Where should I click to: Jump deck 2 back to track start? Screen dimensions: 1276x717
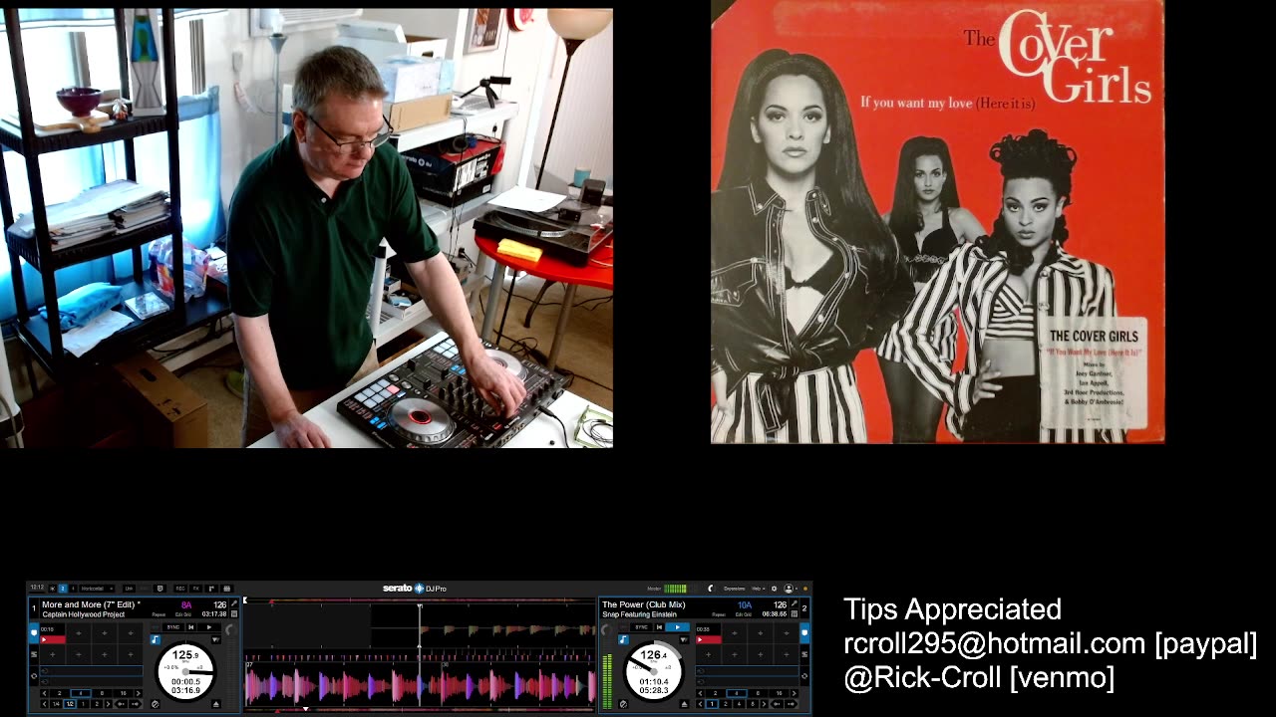659,627
